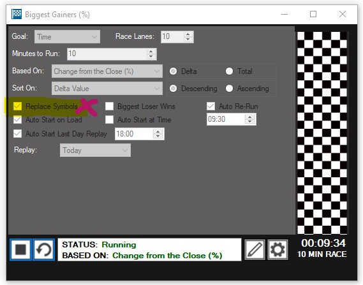Enable the Biggest Loser Wins checkbox
Image resolution: width=363 pixels, height=285 pixels.
tap(109, 106)
